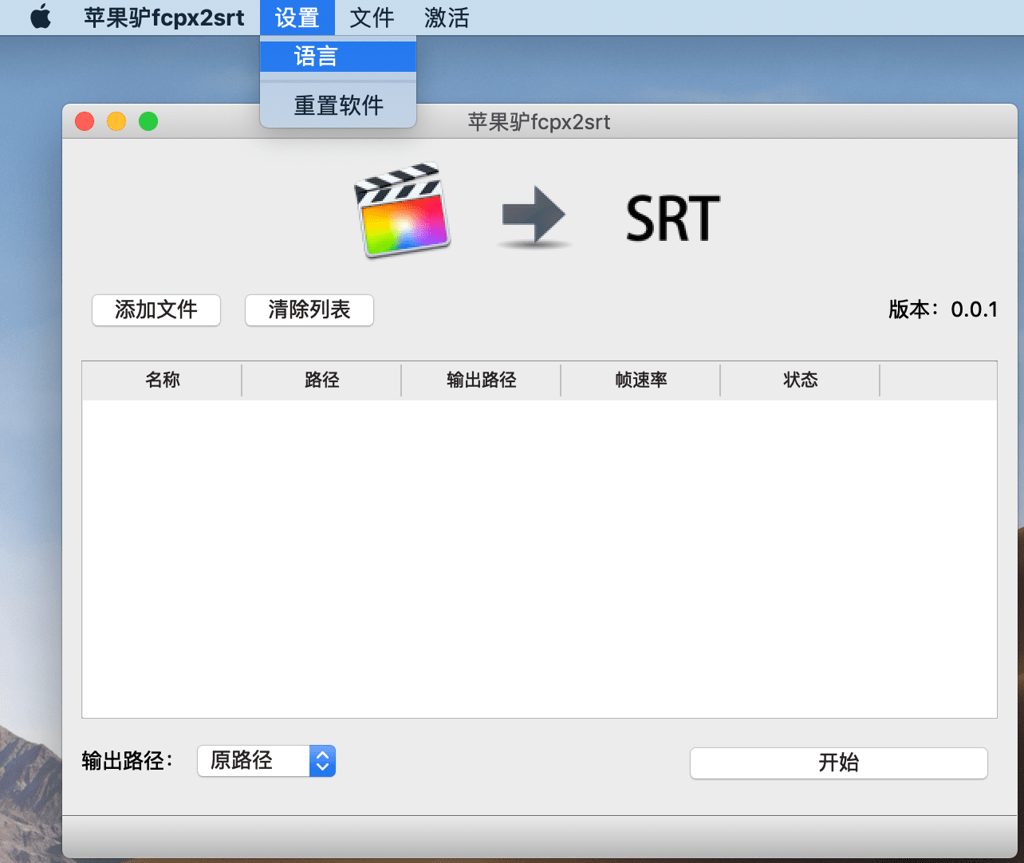1024x863 pixels.
Task: Click the 输出路径 column header
Action: click(481, 380)
